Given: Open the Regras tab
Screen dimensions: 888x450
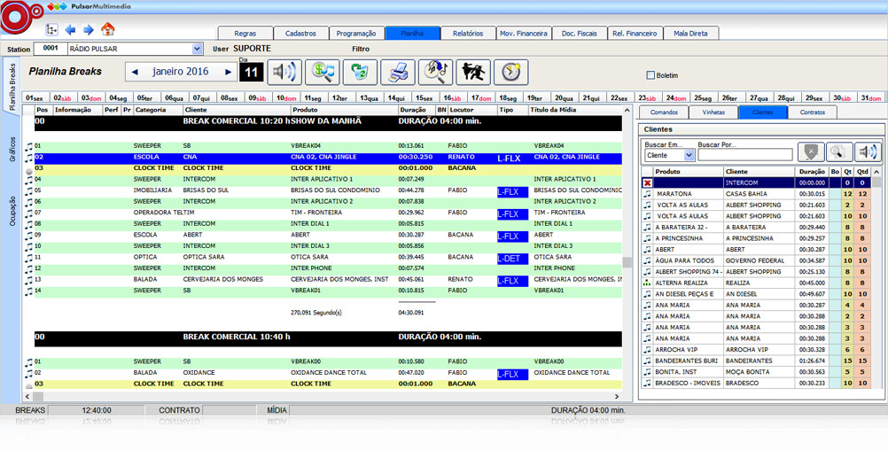Looking at the screenshot, I should point(245,34).
